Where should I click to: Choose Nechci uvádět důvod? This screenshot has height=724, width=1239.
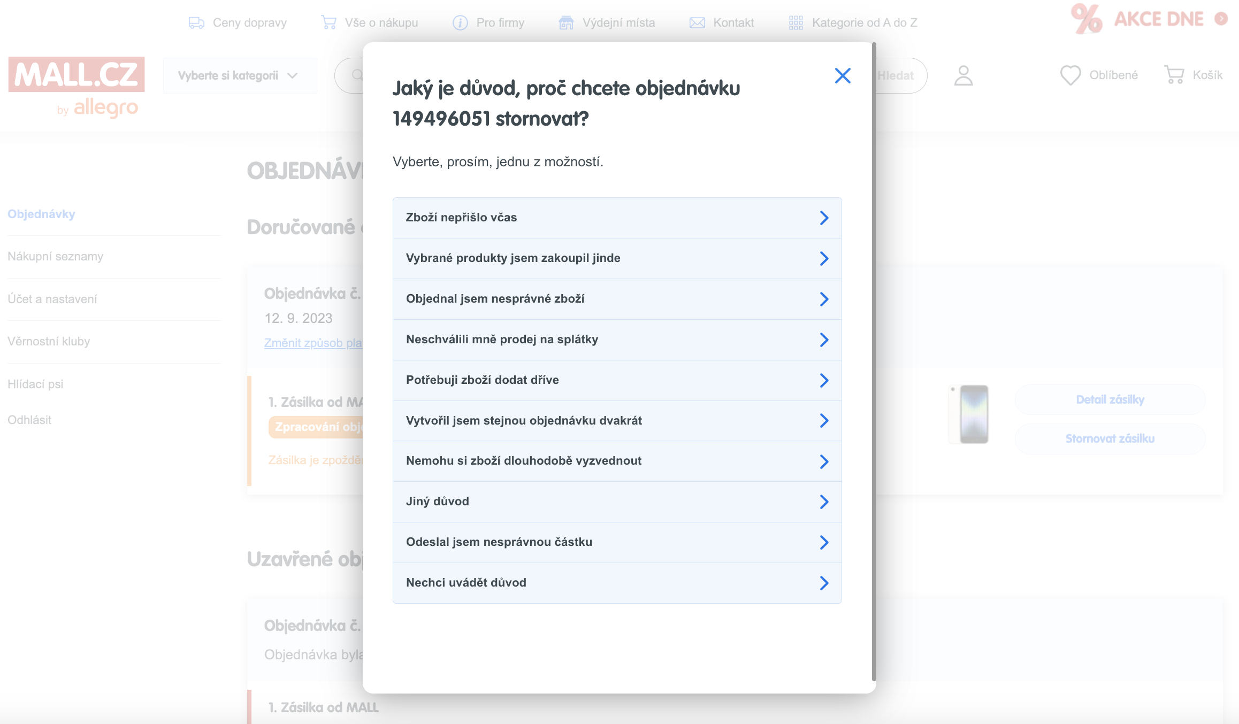point(617,583)
